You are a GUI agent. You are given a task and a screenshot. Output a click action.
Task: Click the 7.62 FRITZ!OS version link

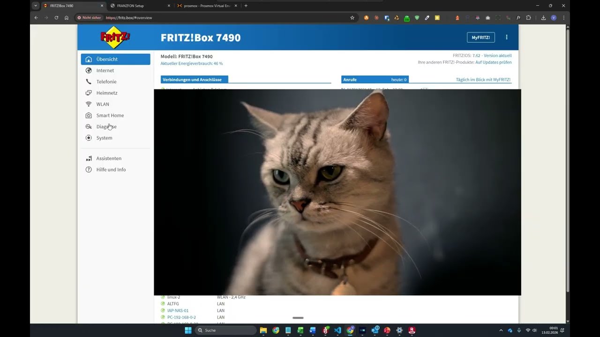click(476, 56)
